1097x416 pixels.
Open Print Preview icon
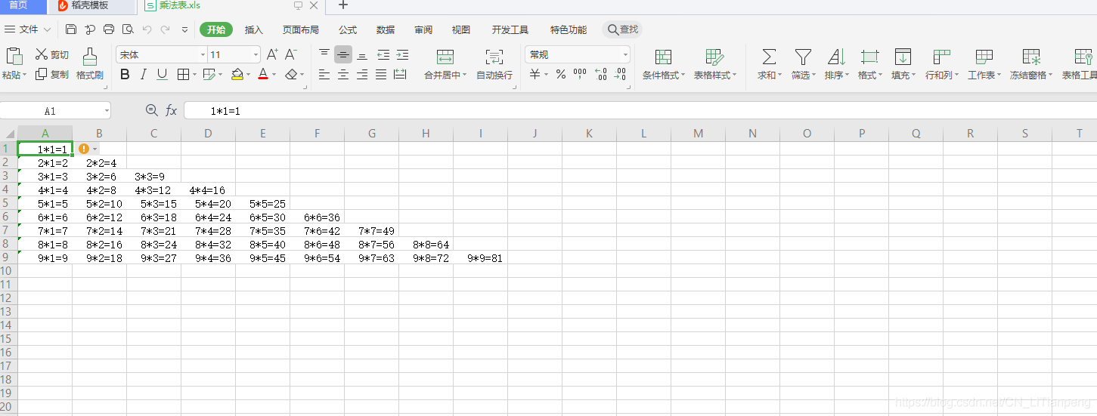[128, 29]
